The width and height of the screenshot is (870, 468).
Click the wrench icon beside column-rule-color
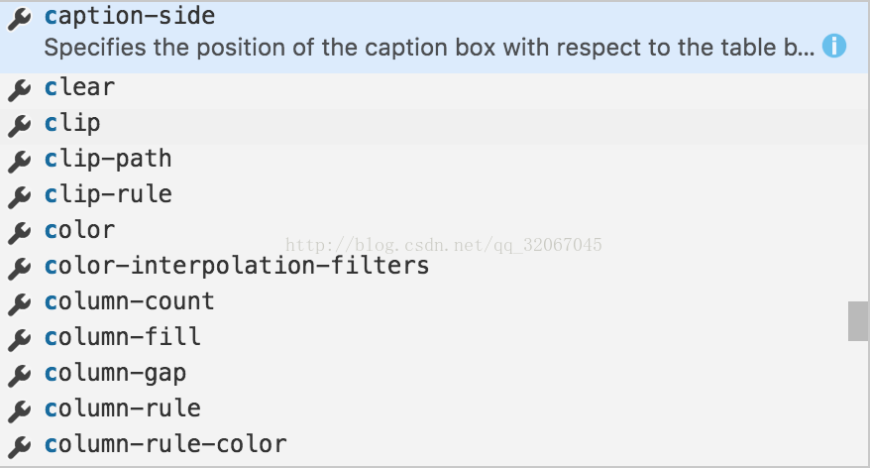(20, 446)
